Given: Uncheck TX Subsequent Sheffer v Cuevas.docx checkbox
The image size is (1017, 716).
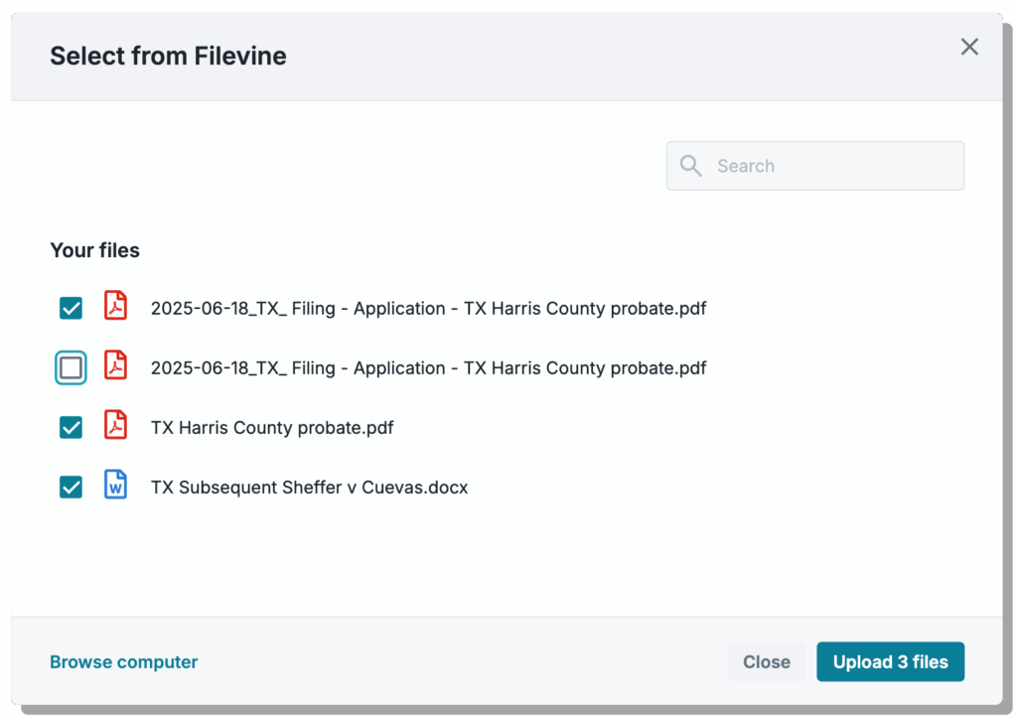Looking at the screenshot, I should [71, 488].
